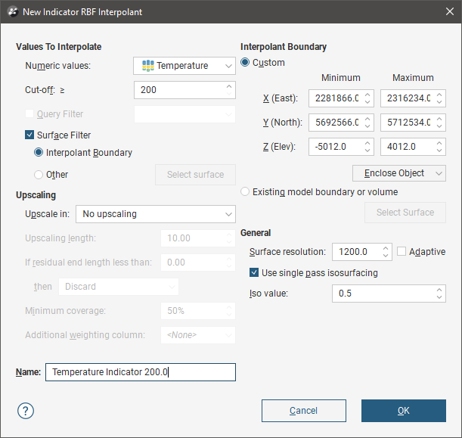The width and height of the screenshot is (462, 438).
Task: Click the Leapfrog app icon in title bar
Action: pos(11,12)
